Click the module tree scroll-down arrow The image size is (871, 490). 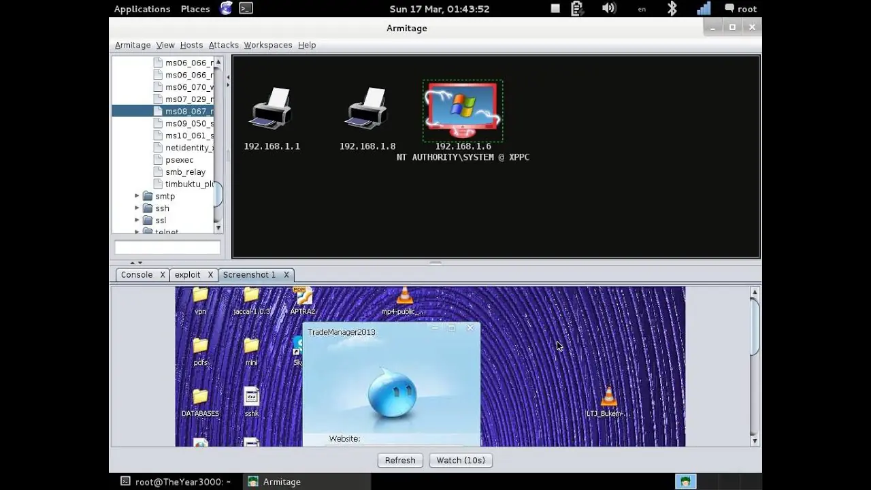click(x=218, y=228)
